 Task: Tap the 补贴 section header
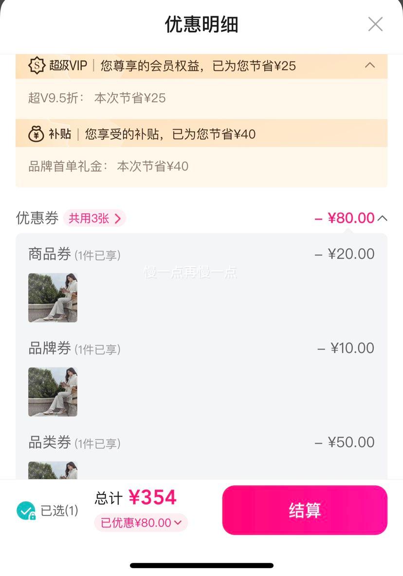click(x=201, y=134)
